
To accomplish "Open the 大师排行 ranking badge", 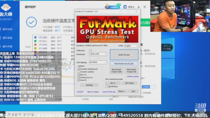I will [113, 7].
